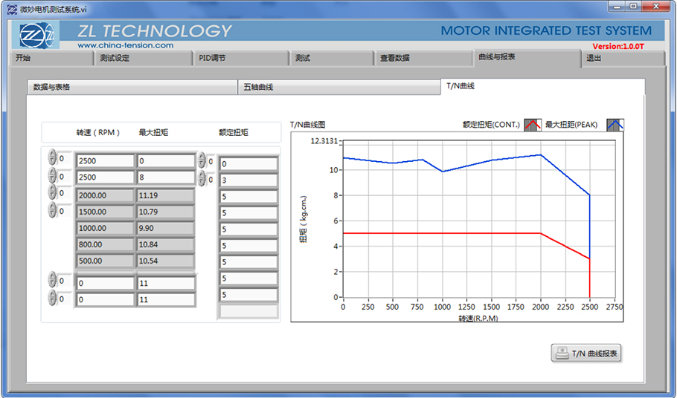Click index stepper beside first 2500 speed row
Screen dimensions: 677x398
point(52,158)
